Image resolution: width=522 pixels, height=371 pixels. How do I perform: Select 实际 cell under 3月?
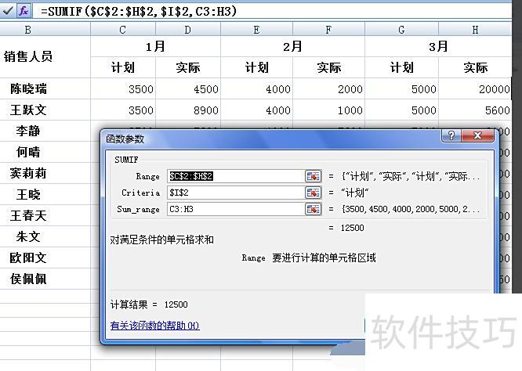[475, 67]
